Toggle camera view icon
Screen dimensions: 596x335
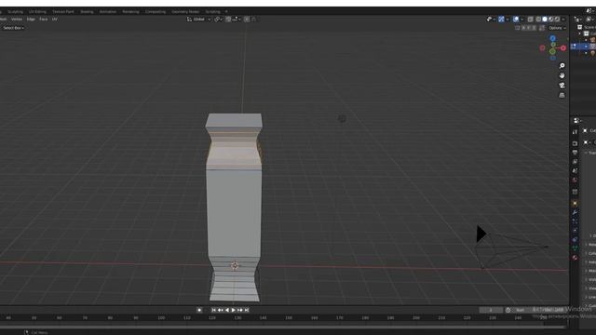562,85
